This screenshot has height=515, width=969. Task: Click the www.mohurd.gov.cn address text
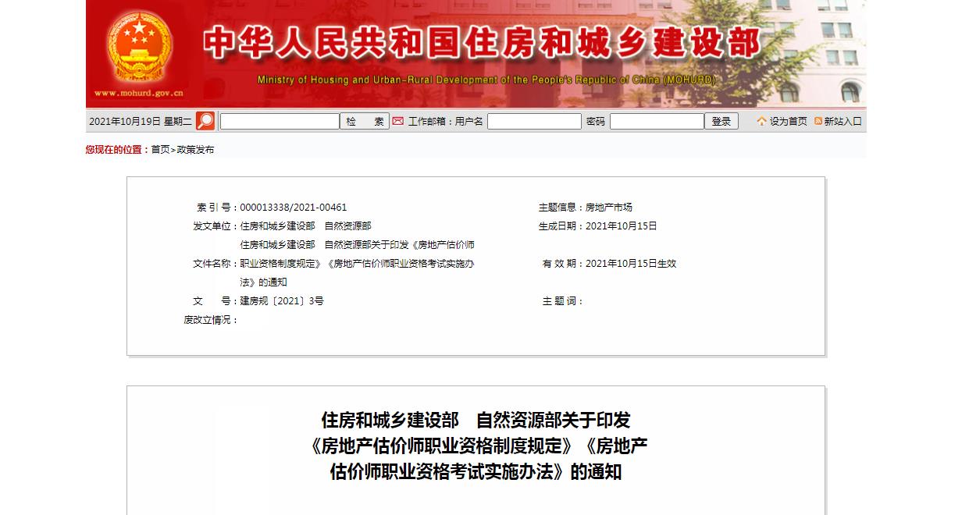click(139, 94)
